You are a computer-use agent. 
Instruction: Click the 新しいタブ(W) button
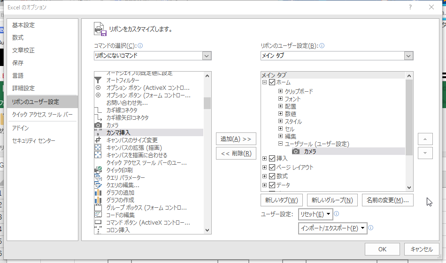pos(282,200)
